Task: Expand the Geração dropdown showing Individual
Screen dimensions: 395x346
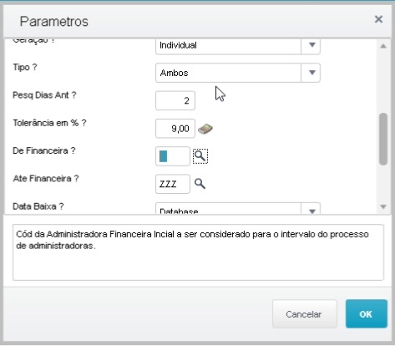Action: pyautogui.click(x=311, y=46)
